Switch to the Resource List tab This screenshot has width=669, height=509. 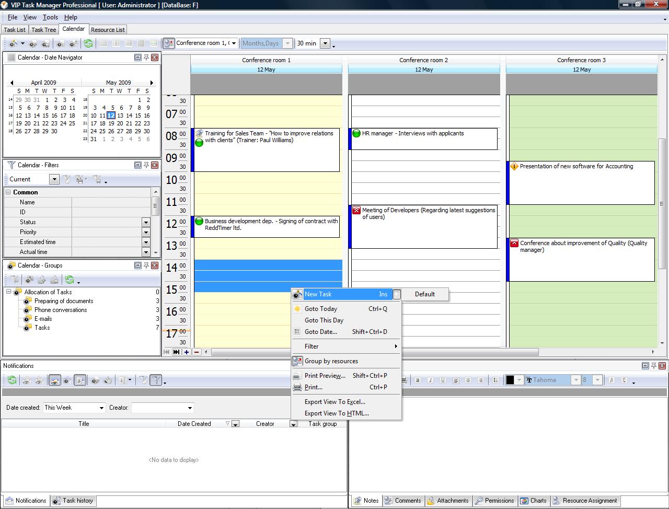(108, 29)
